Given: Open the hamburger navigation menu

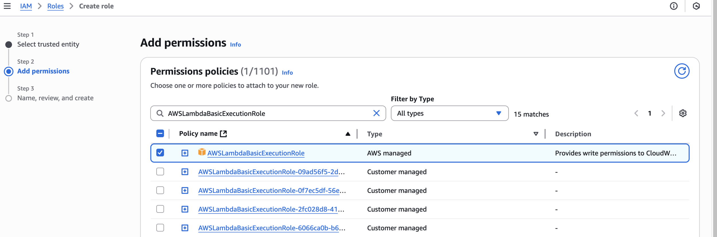Looking at the screenshot, I should tap(7, 6).
